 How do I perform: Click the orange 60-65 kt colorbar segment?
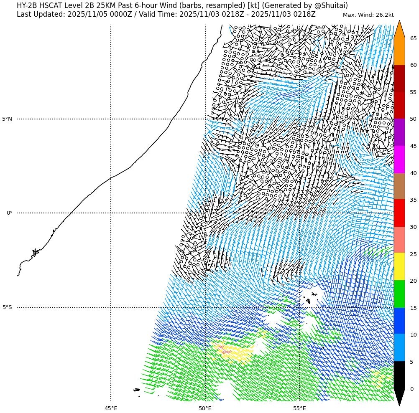[x=399, y=52]
